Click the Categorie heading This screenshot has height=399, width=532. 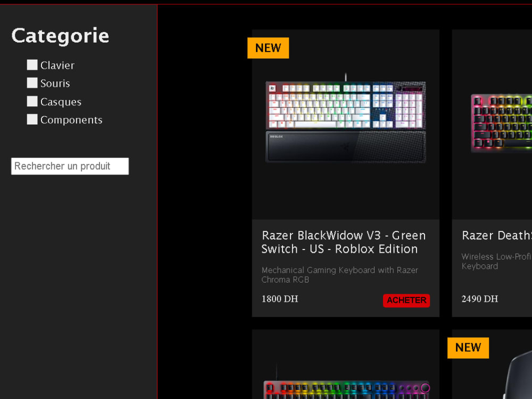click(x=61, y=36)
